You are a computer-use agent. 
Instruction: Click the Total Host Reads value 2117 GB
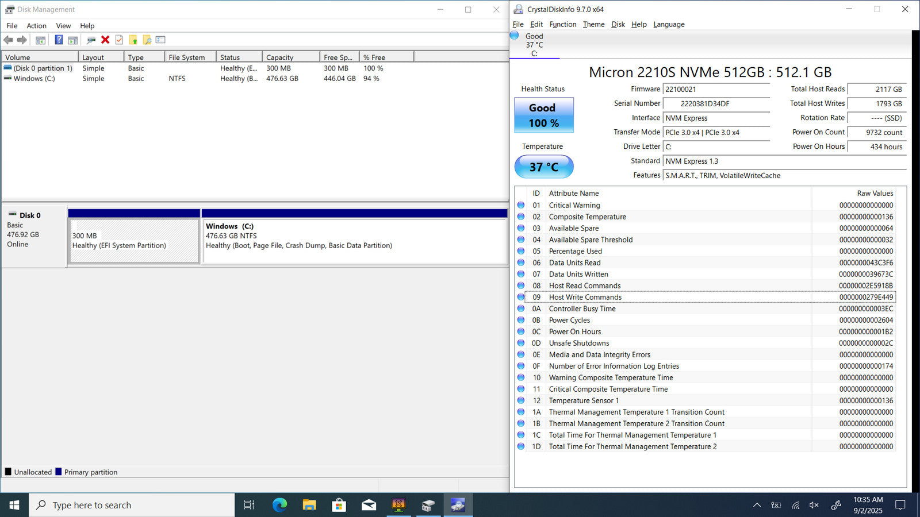tap(877, 89)
